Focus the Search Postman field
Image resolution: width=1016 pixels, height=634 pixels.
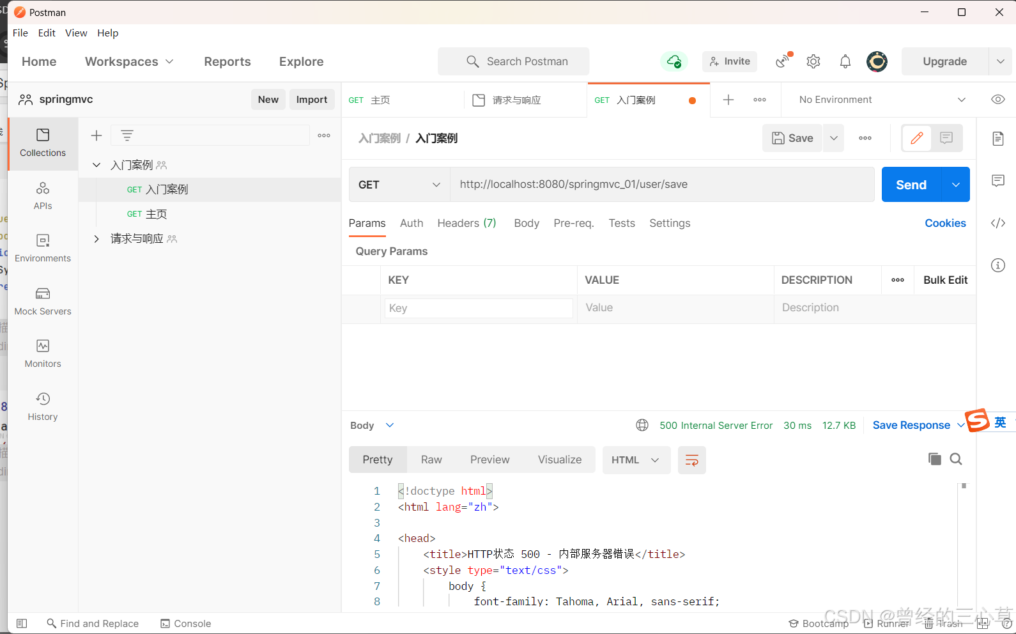pos(514,61)
